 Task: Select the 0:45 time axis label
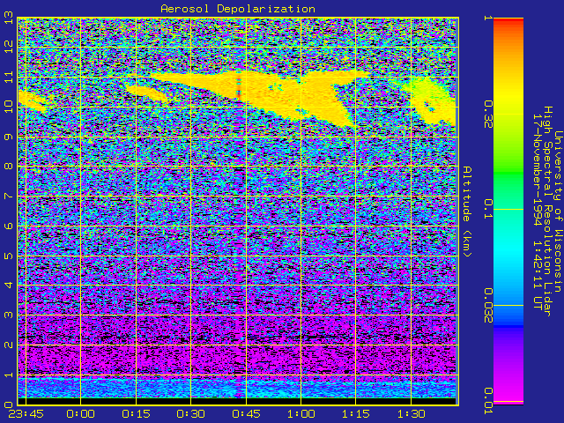coord(246,414)
